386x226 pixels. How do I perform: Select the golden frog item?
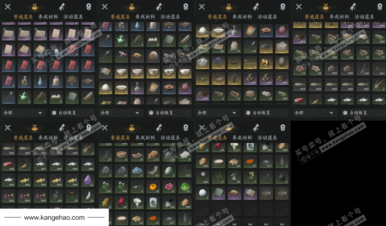click(x=266, y=62)
